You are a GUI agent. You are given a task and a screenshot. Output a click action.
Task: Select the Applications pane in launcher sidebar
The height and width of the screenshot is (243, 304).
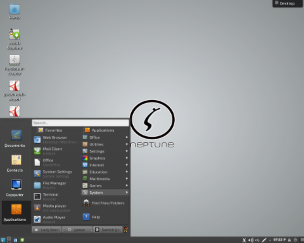(x=16, y=213)
